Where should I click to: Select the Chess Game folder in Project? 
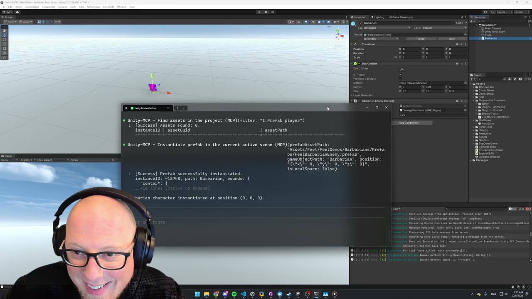tap(486, 91)
